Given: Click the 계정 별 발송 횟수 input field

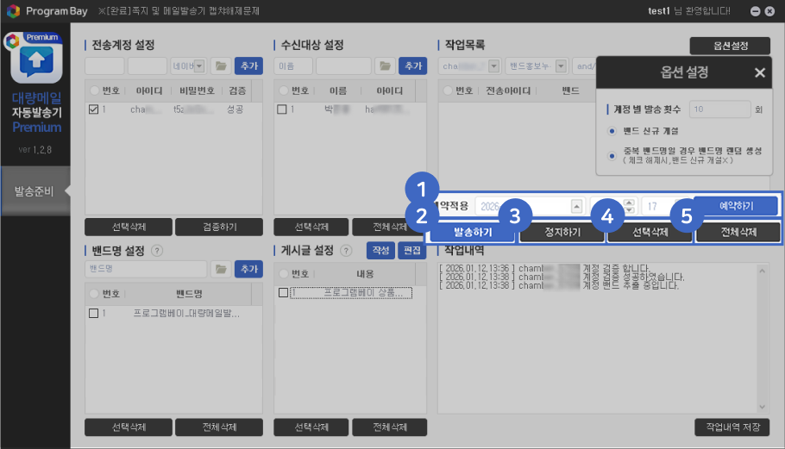Looking at the screenshot, I should (x=719, y=109).
